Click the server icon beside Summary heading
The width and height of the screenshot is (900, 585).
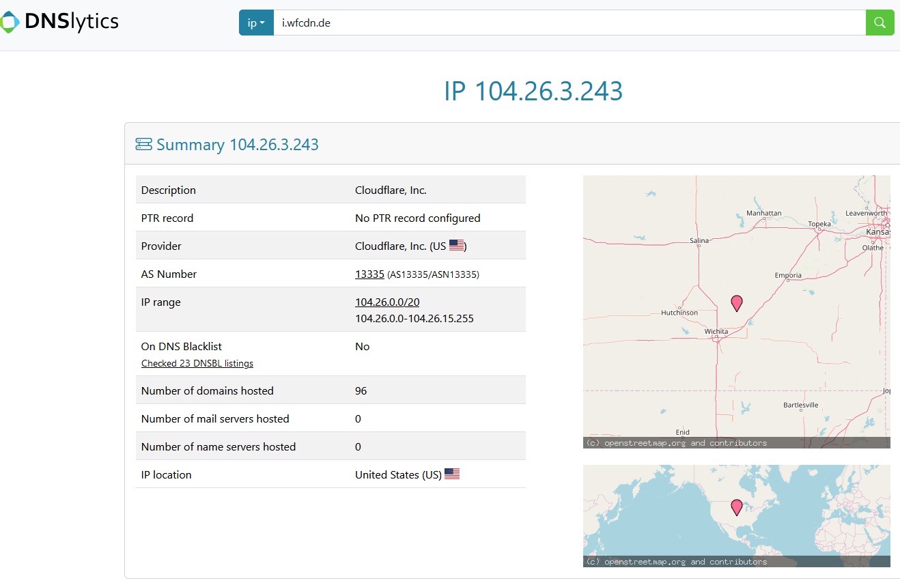pyautogui.click(x=143, y=144)
